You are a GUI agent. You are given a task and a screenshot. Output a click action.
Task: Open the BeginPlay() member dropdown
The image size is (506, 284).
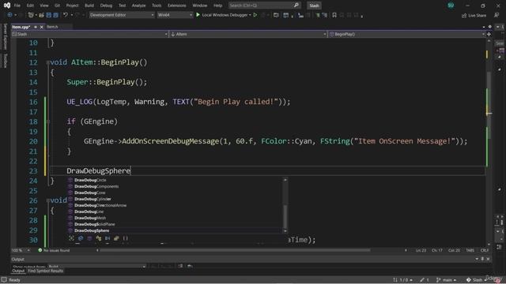pyautogui.click(x=406, y=34)
